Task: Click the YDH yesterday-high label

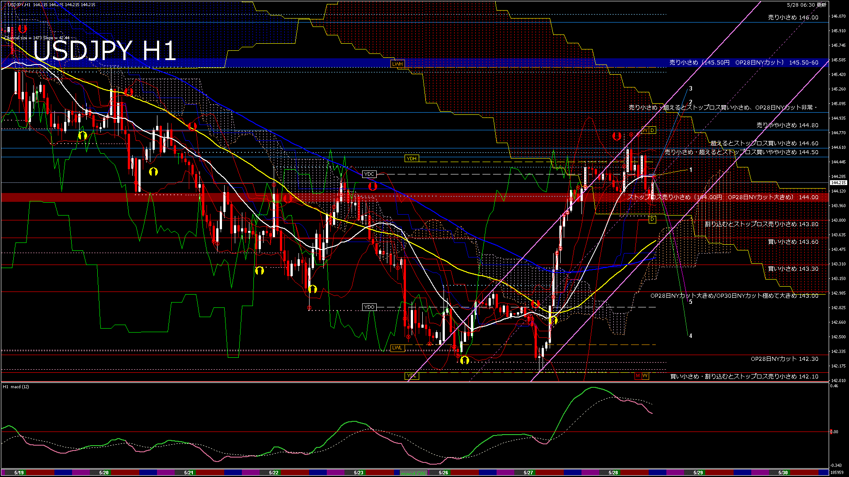Action: click(x=412, y=159)
